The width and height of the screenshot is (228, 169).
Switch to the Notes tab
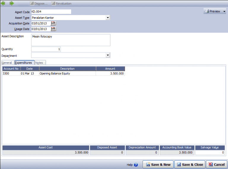click(x=39, y=63)
